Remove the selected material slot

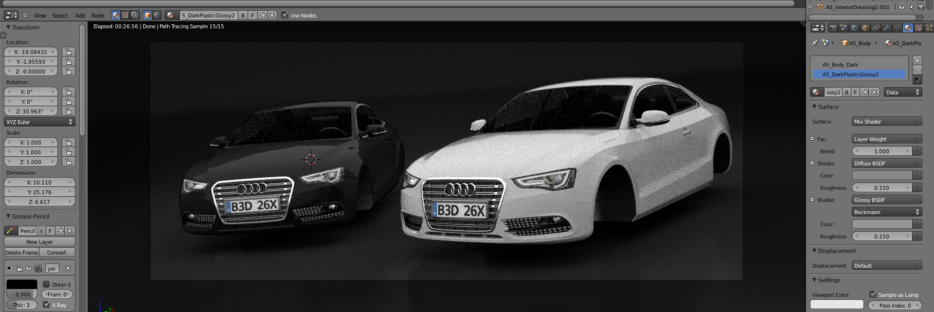(x=917, y=70)
